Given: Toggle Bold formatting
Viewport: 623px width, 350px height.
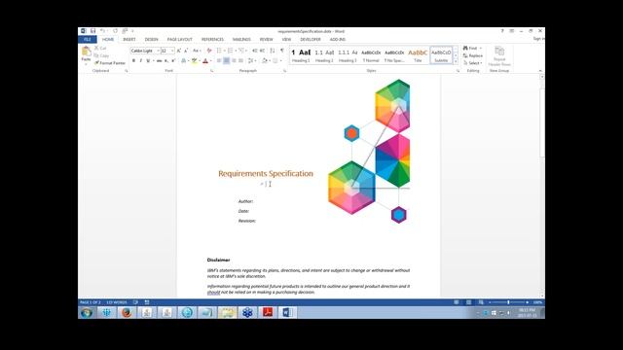Looking at the screenshot, I should [133, 60].
